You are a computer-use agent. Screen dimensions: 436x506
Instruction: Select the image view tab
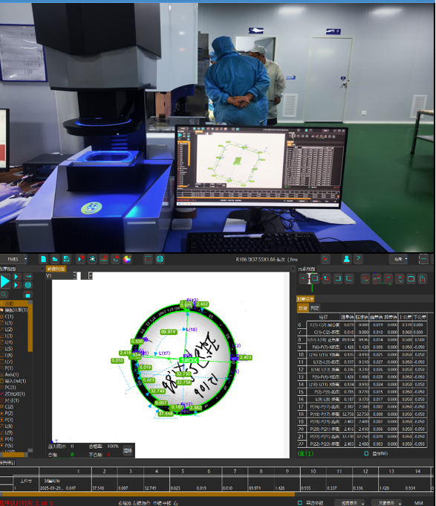coord(56,269)
